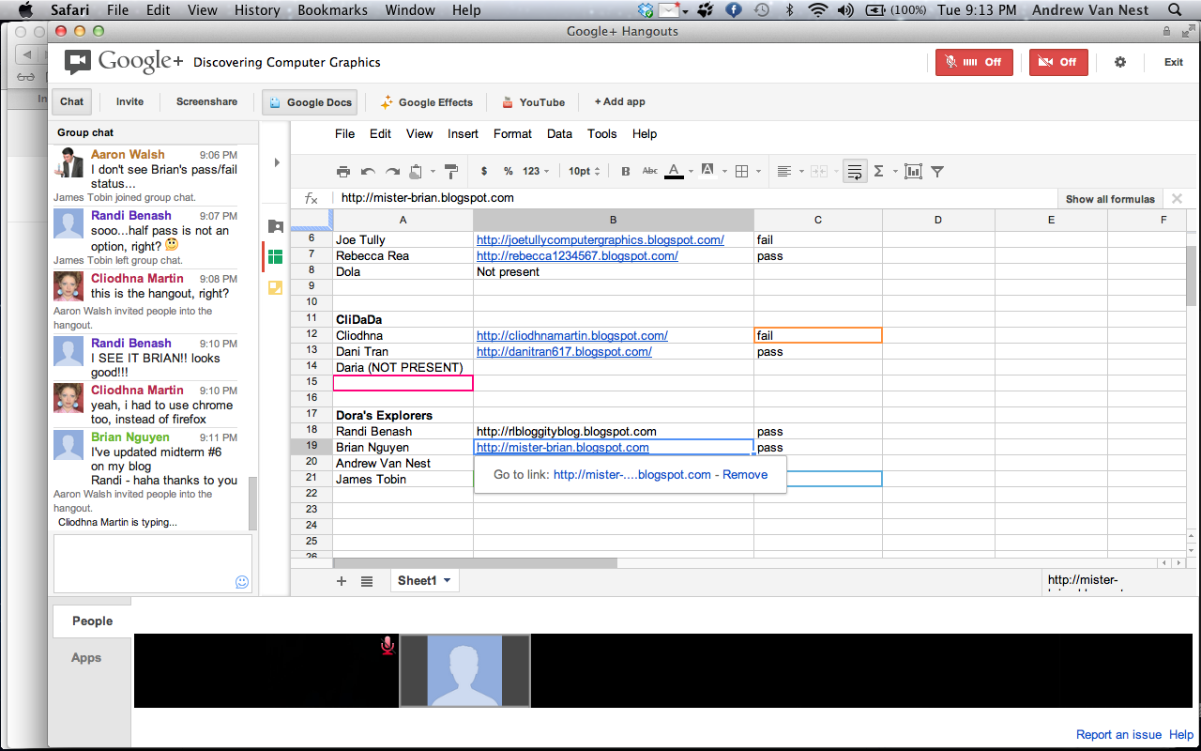Open the spreadsheet Format menu
1201x751 pixels.
pyautogui.click(x=512, y=134)
